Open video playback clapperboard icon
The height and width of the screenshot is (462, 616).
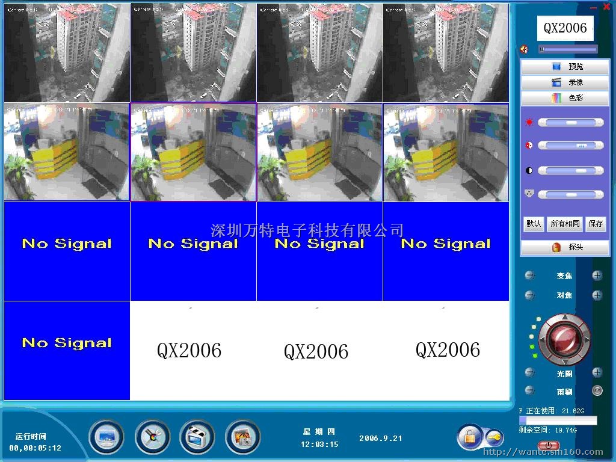click(197, 437)
